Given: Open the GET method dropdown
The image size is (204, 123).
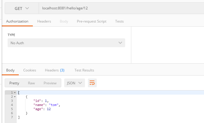Looking at the screenshot, I should (22, 8).
